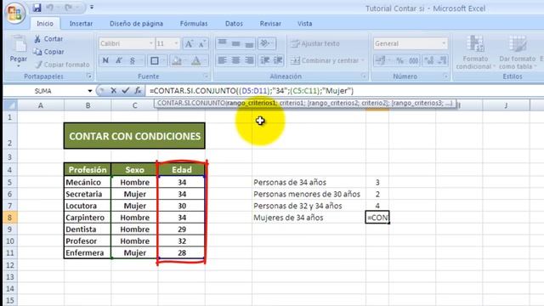The height and width of the screenshot is (306, 544).
Task: Decrease decimal places
Action: 442,60
